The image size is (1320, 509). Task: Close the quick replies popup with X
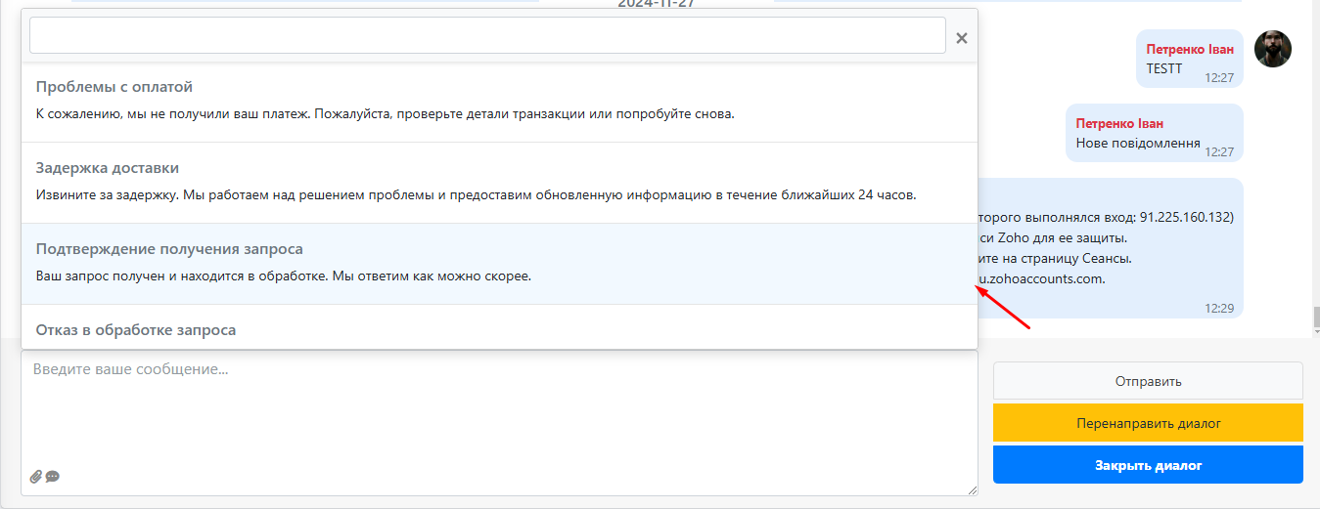click(961, 38)
